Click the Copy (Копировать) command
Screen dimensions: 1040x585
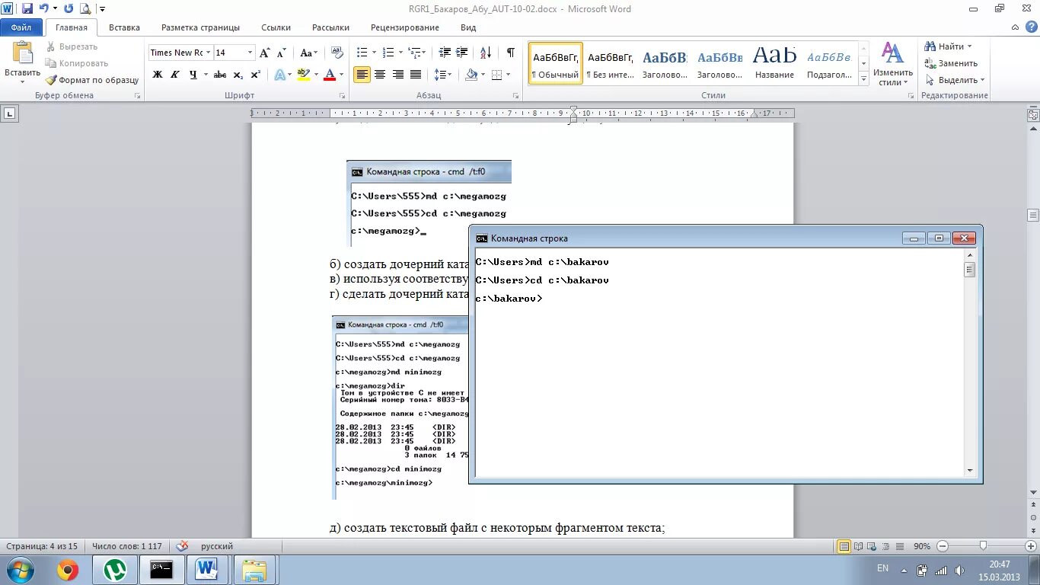tap(77, 63)
